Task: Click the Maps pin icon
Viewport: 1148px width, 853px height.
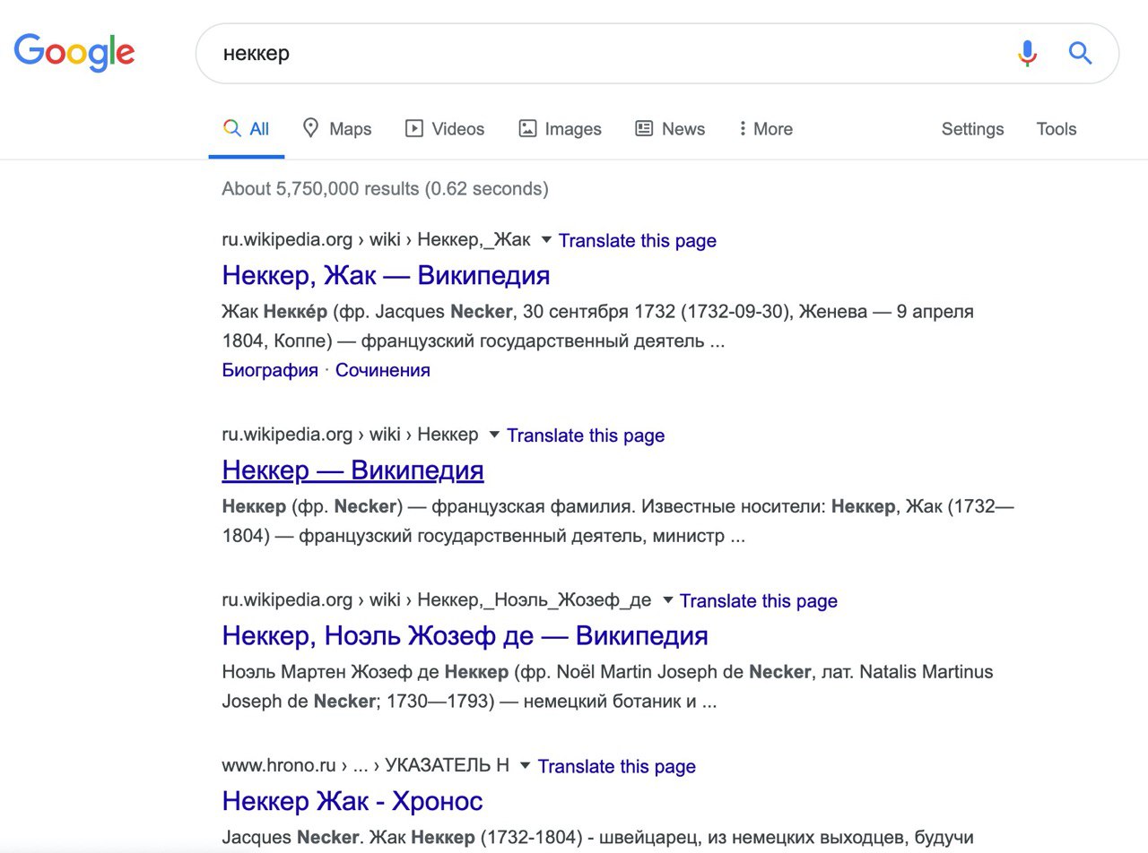Action: [x=310, y=128]
